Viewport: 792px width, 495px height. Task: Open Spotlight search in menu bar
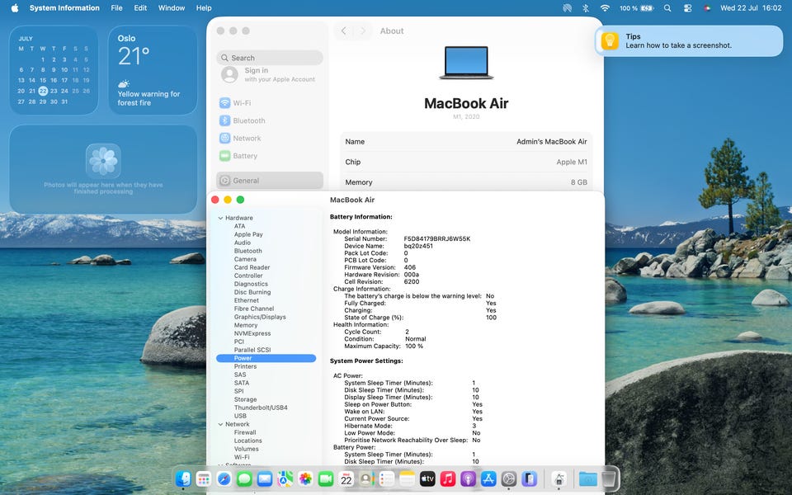(667, 8)
